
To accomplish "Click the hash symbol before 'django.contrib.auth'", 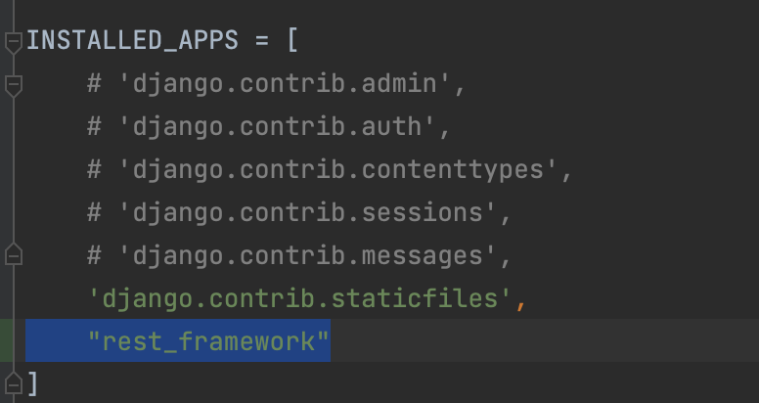I will click(x=95, y=127).
